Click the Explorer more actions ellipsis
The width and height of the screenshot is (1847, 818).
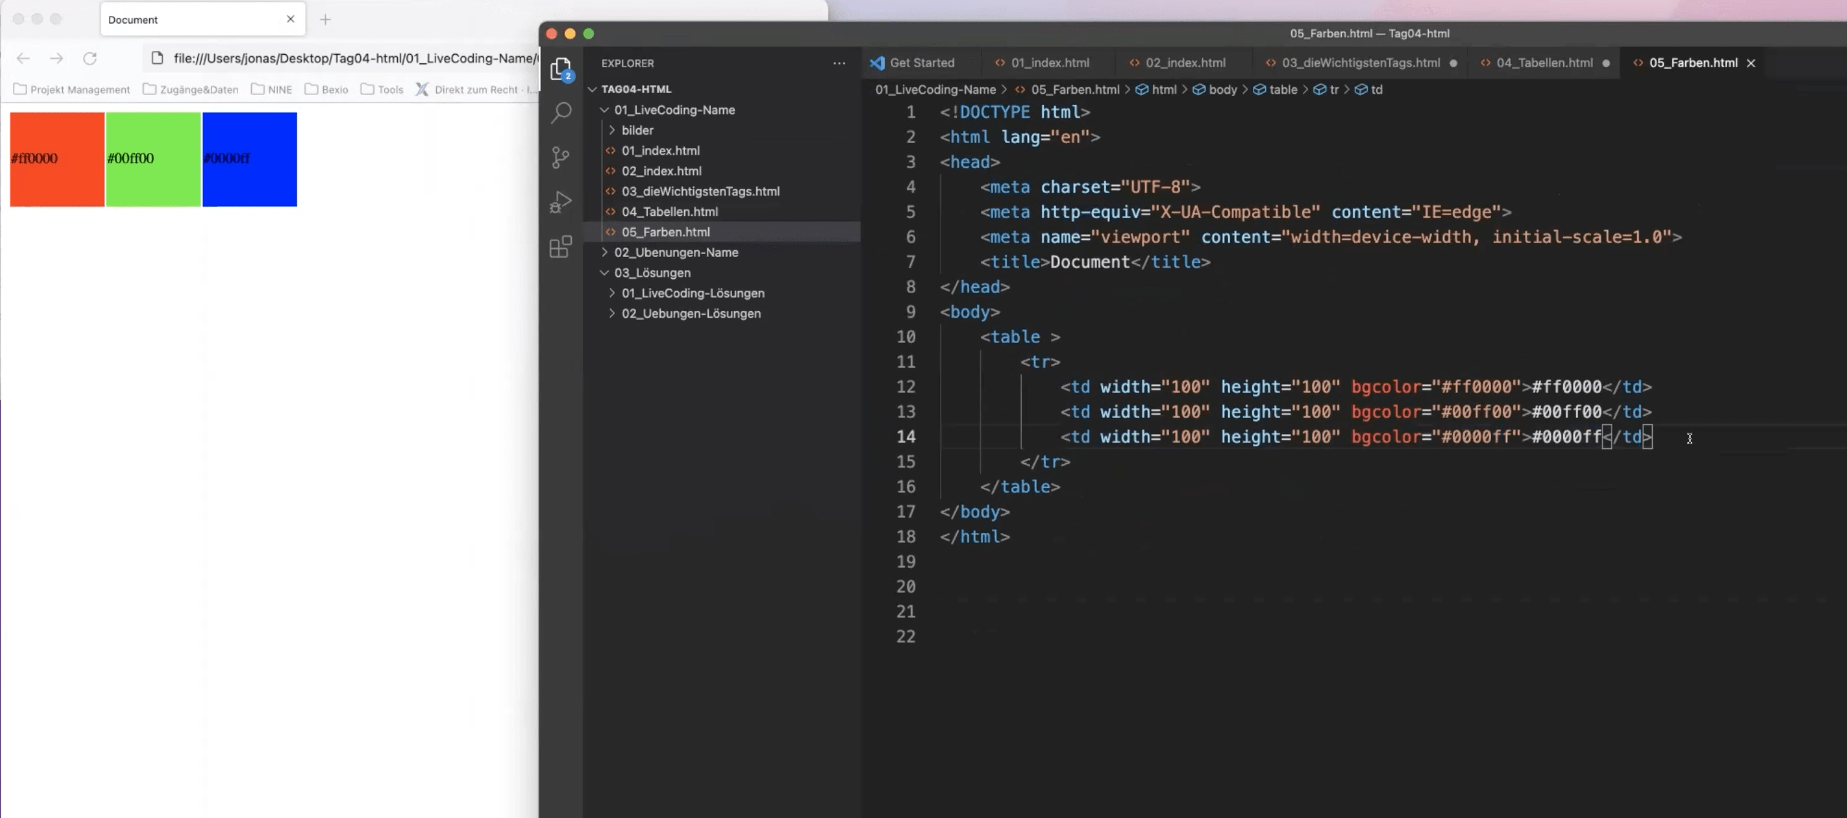point(839,63)
